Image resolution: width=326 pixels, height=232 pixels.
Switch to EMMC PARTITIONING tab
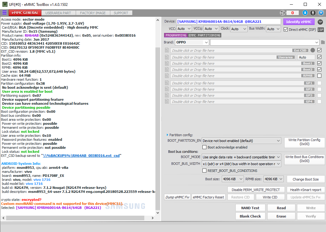tap(204, 35)
